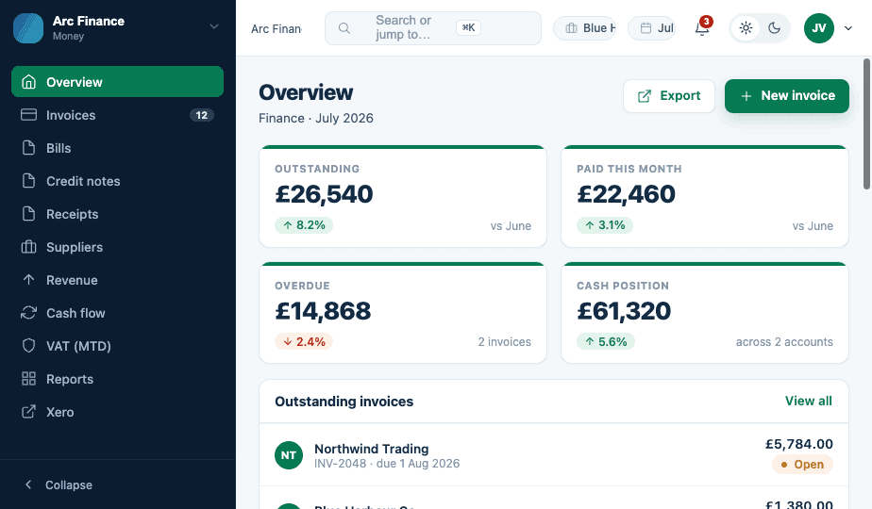Click the Overview home icon

tap(28, 82)
